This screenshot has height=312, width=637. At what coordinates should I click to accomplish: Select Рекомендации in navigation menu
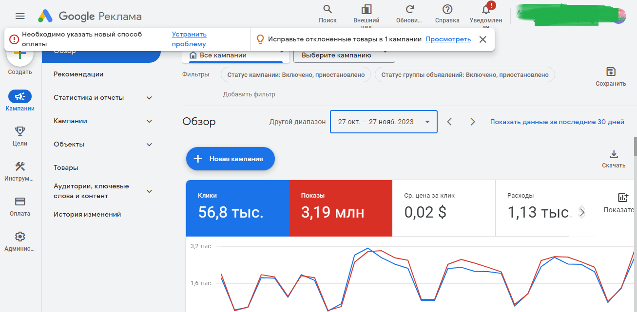pos(78,74)
